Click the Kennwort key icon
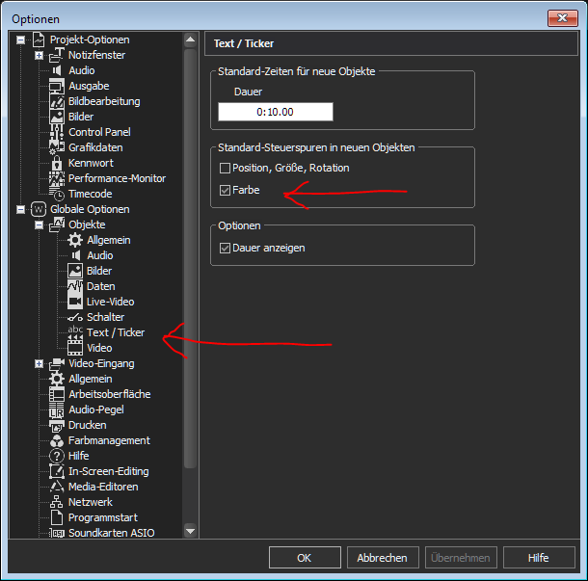 [57, 163]
